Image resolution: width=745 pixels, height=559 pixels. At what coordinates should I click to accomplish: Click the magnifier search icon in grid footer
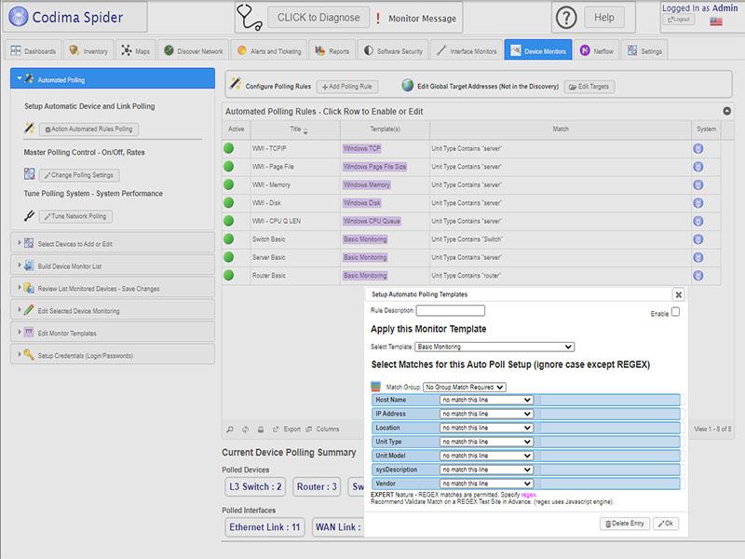[230, 429]
